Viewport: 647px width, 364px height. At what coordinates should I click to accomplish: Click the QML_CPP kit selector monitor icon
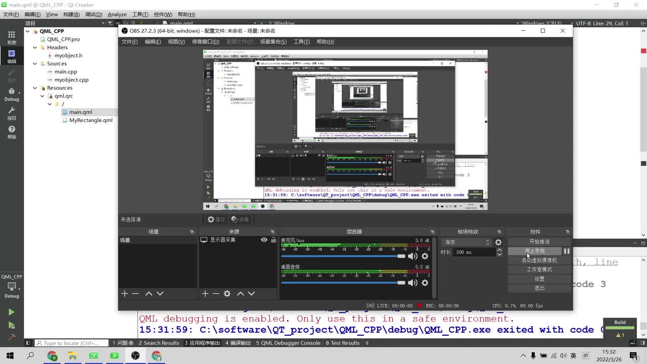pos(12,286)
